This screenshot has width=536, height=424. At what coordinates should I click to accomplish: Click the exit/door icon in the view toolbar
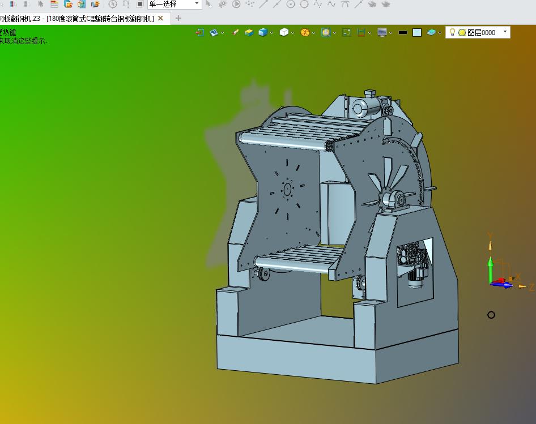[x=200, y=32]
